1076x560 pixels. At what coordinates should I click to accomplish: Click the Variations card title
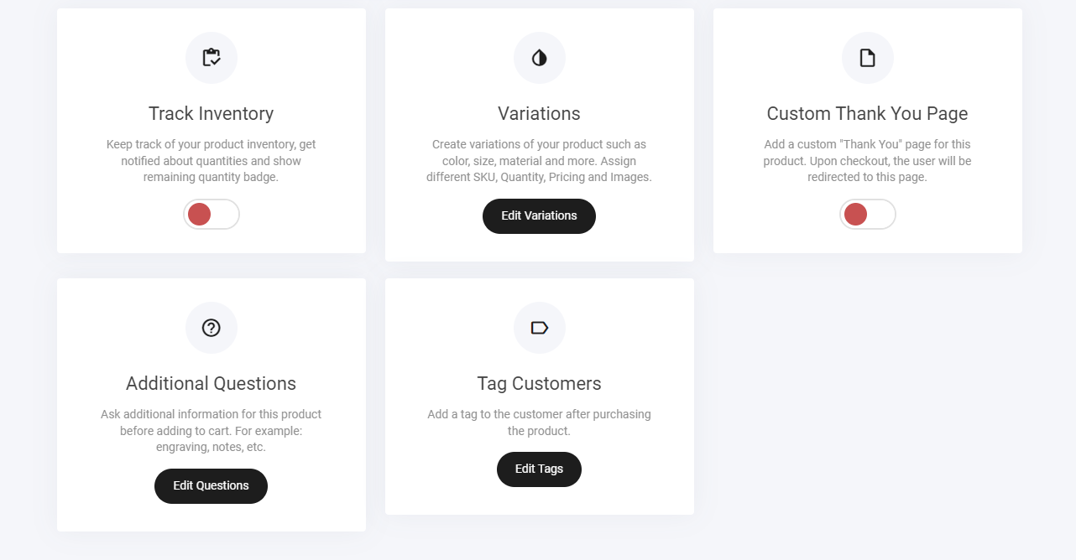coord(539,113)
